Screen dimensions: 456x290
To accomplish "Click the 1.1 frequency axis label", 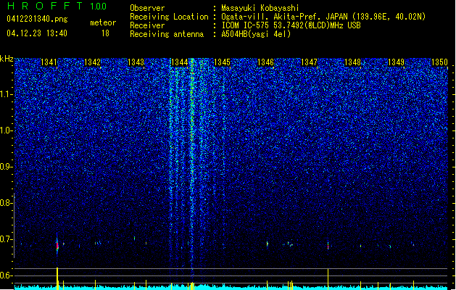I will (6, 94).
